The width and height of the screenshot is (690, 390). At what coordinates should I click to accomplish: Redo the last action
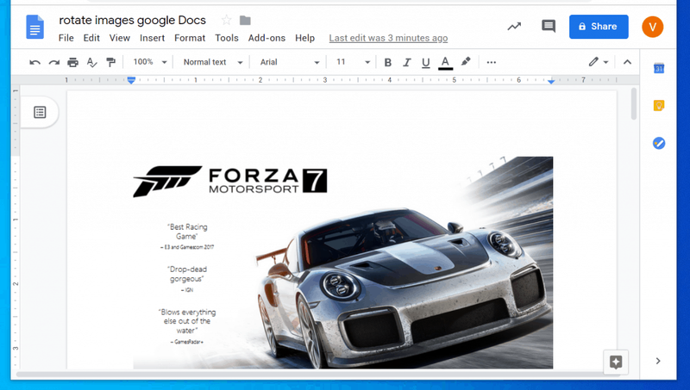click(x=54, y=62)
